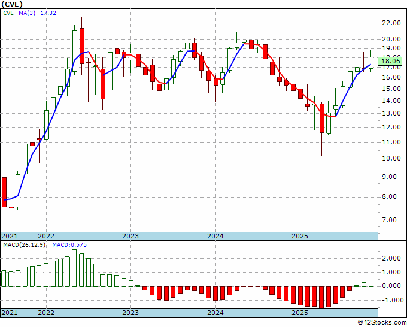Image resolution: width=407 pixels, height=327 pixels.
Task: Click the (CVE) chart title
Action: click(12, 4)
